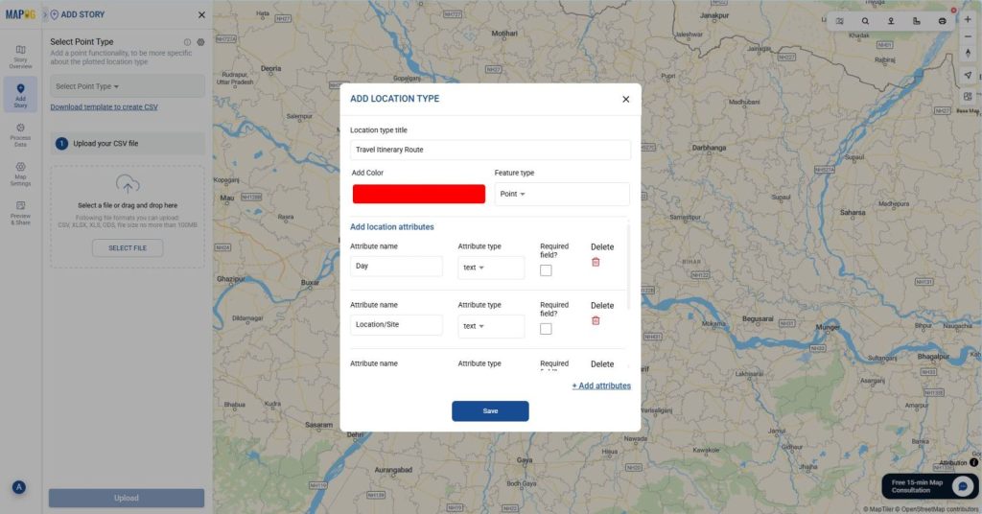The width and height of the screenshot is (982, 514).
Task: Click the Save button
Action: click(x=490, y=410)
